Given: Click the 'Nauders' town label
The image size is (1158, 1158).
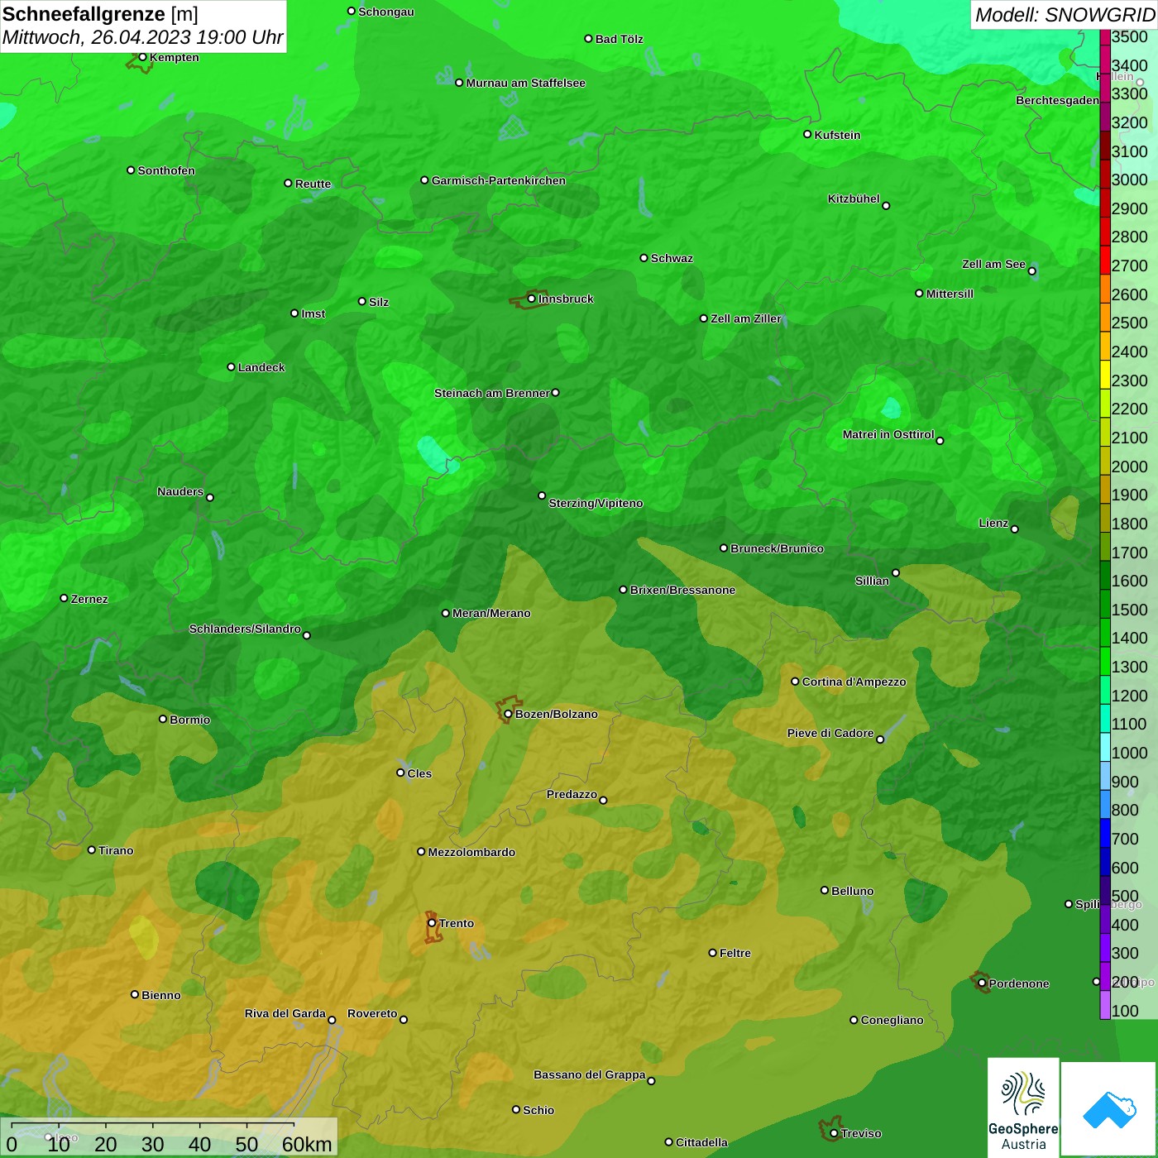Looking at the screenshot, I should coord(180,491).
